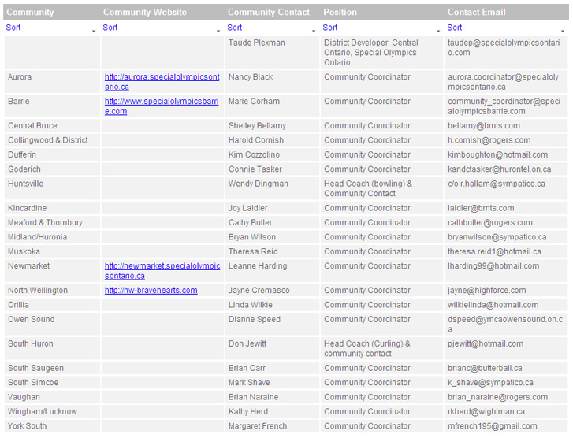573x438 pixels.
Task: Click email bellamy@bmts.com
Action: point(484,126)
